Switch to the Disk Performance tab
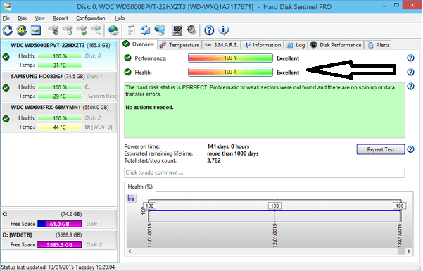This screenshot has width=423, height=271. point(336,45)
